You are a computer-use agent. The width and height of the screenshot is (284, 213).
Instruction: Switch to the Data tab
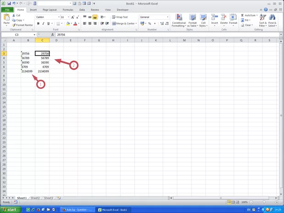coord(82,10)
